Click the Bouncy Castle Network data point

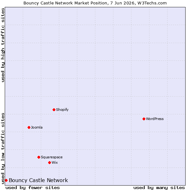pos(6,180)
